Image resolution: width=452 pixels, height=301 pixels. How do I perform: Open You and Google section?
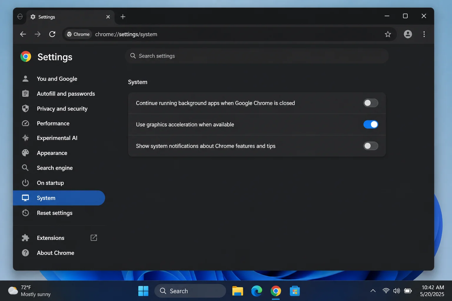[59, 79]
